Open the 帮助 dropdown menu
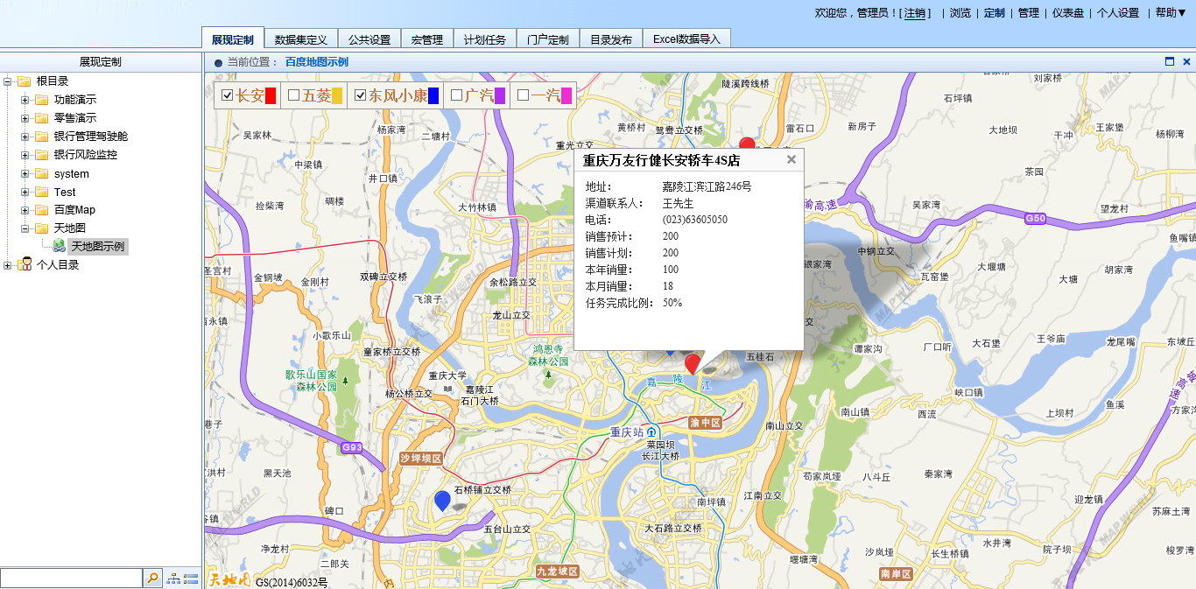The width and height of the screenshot is (1196, 589). point(1171,13)
